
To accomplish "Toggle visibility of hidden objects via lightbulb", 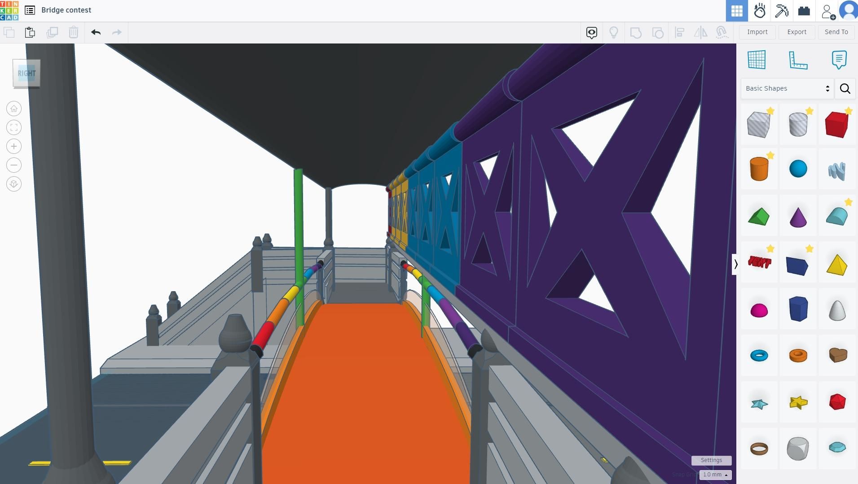I will click(x=614, y=32).
